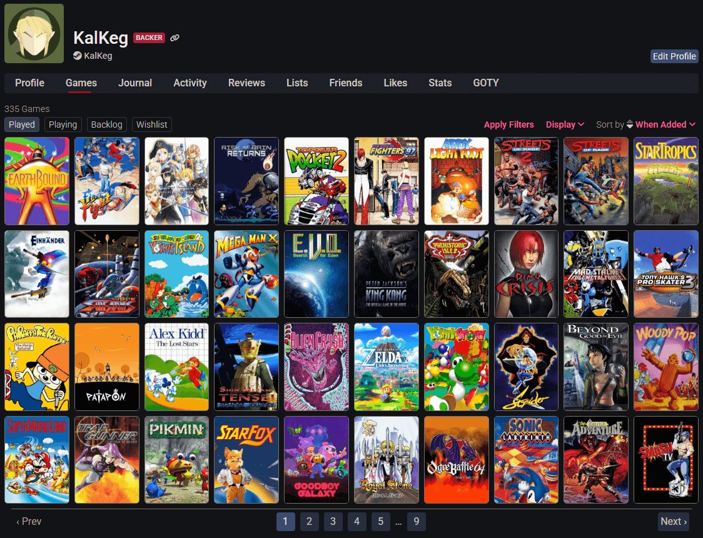Enable the Backlog filter

click(106, 124)
